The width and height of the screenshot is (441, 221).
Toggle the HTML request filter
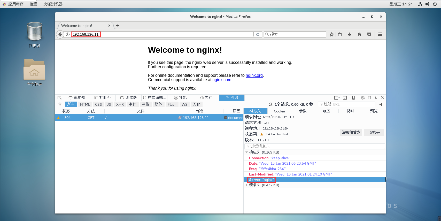pos(85,104)
